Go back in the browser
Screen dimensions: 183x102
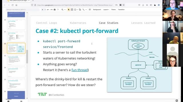(5, 5)
